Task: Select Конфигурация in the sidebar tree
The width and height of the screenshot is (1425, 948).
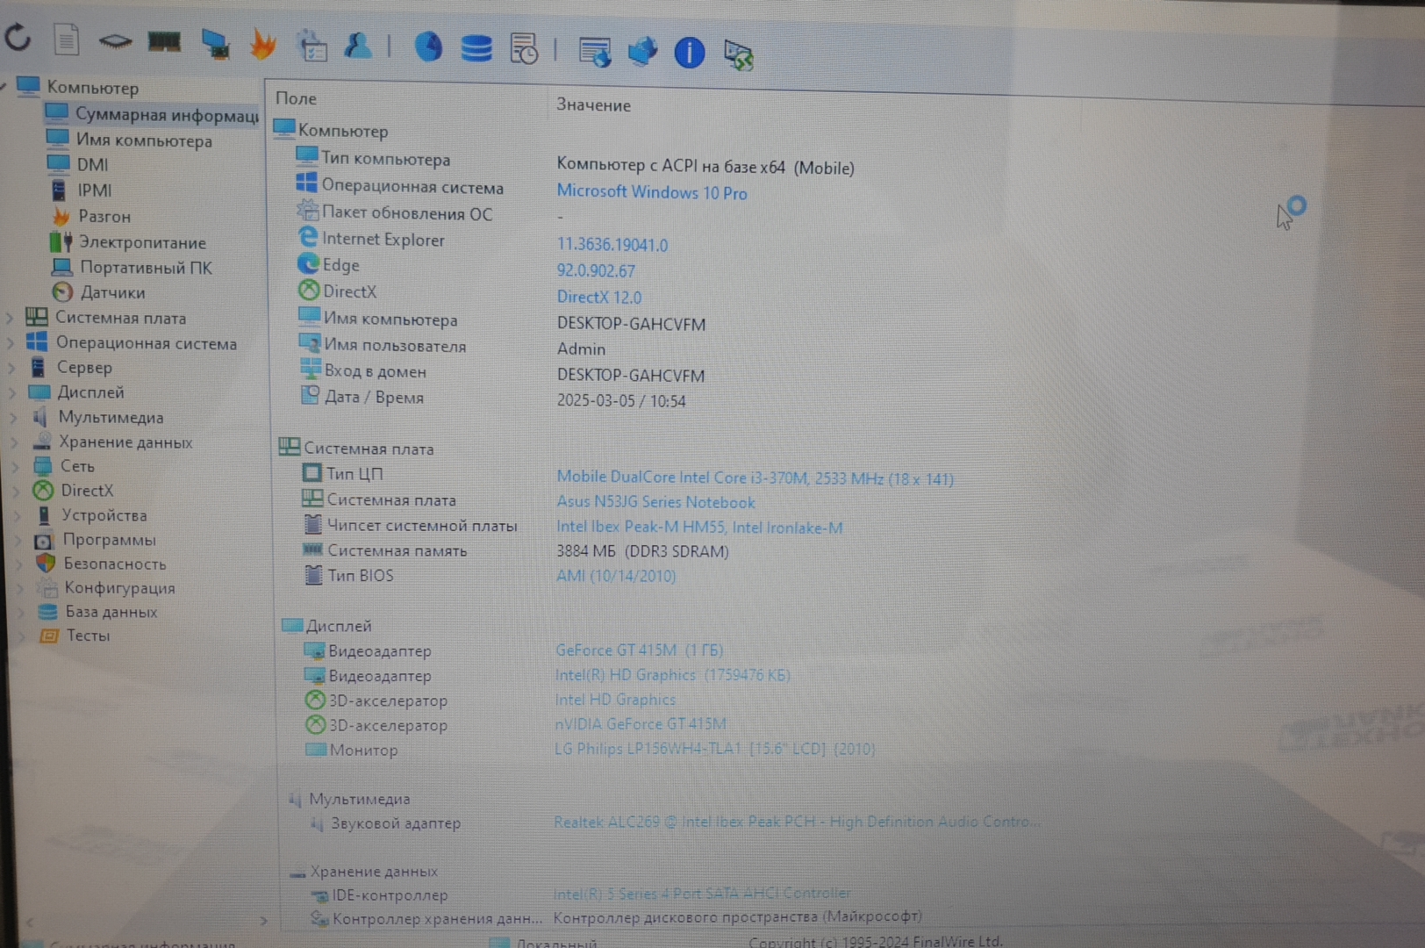Action: 119,588
